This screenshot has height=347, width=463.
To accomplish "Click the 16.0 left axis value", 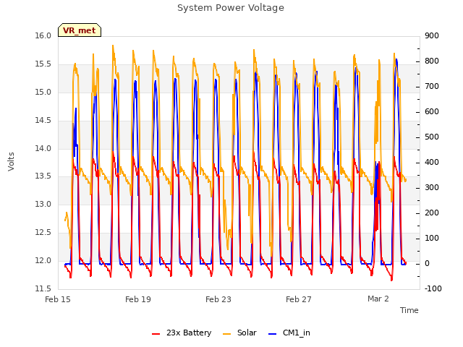I will tap(43, 35).
